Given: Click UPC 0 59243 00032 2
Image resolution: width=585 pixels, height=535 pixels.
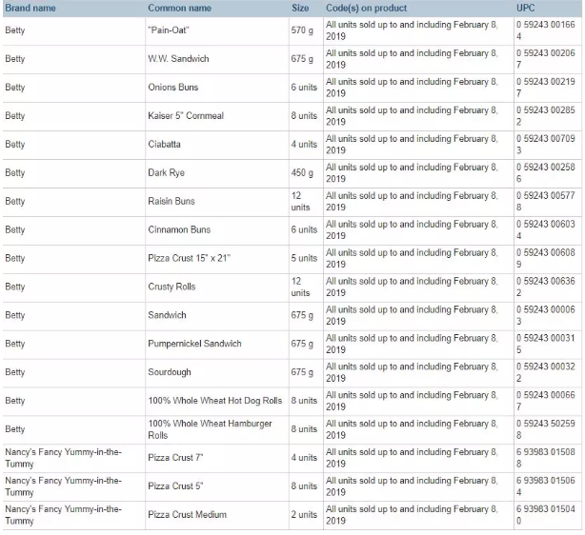Looking at the screenshot, I should 546,372.
